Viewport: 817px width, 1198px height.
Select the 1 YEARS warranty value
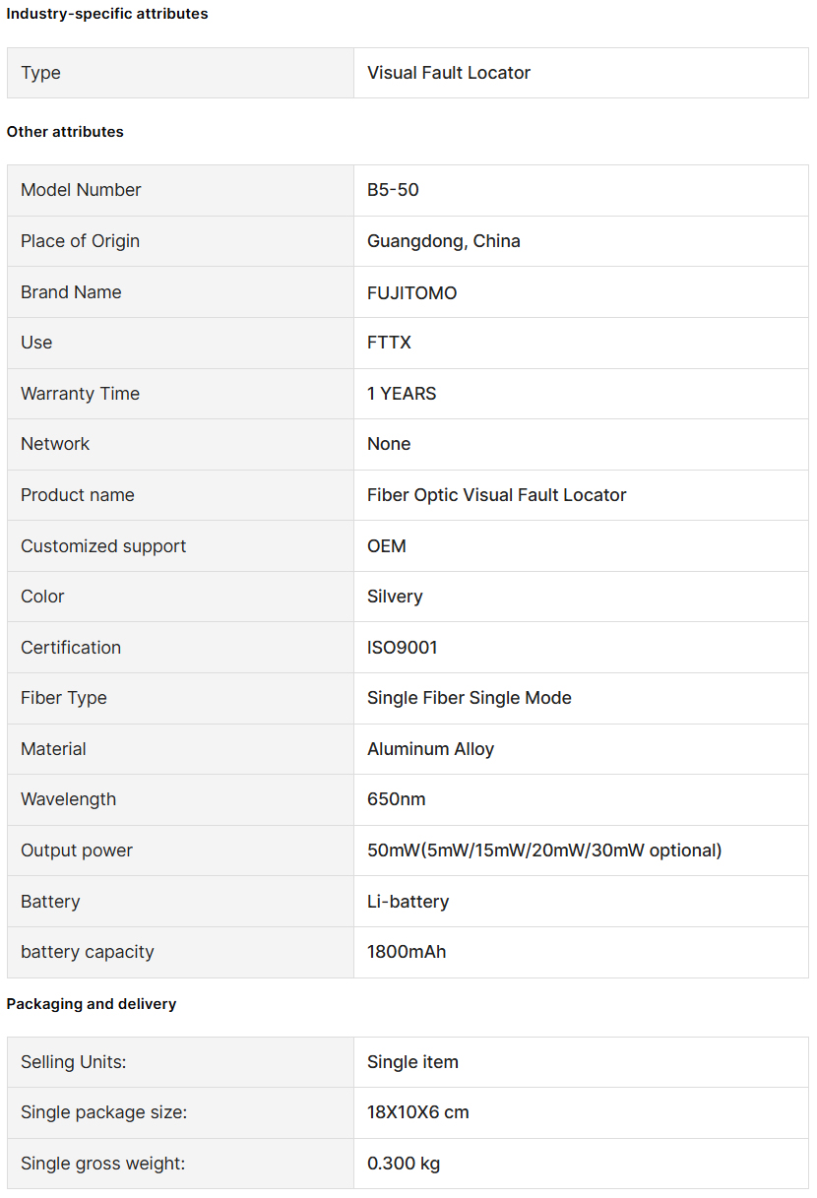click(402, 394)
